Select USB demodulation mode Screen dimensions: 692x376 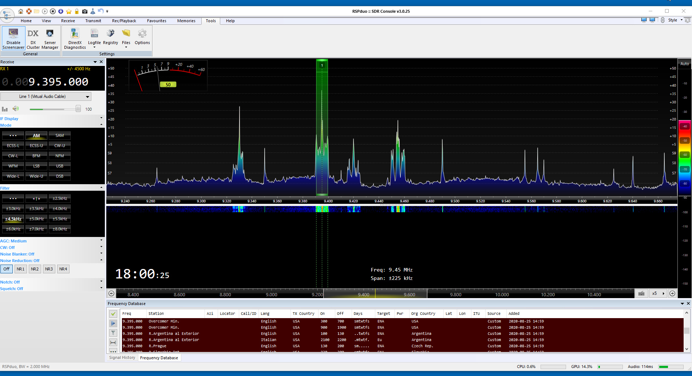[x=60, y=166]
